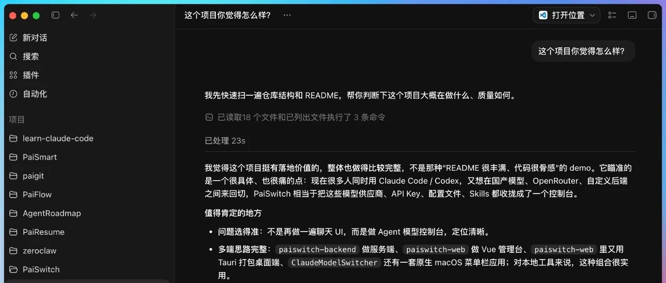Click the macOS yellow minimize button
This screenshot has height=283, width=666.
click(24, 16)
